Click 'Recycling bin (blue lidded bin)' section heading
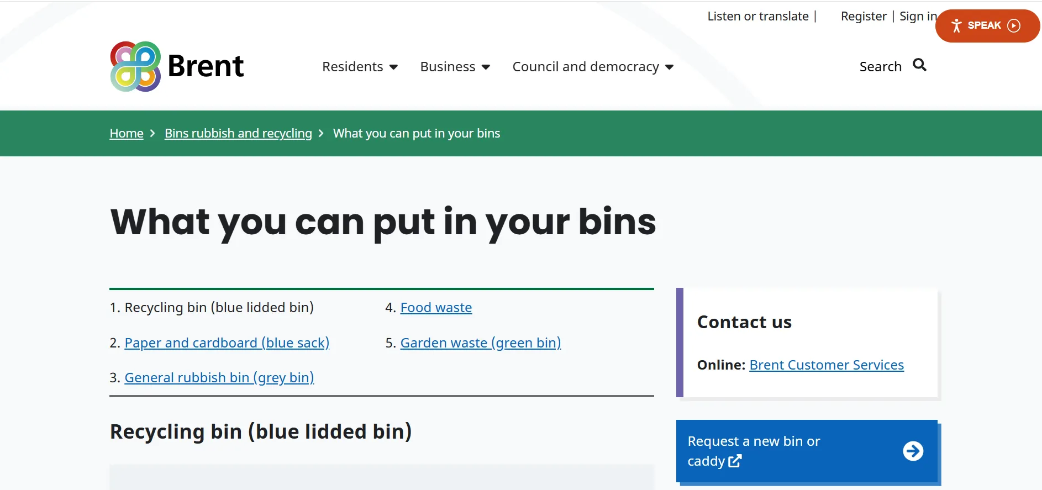Screen dimensions: 1042x490 (x=261, y=431)
